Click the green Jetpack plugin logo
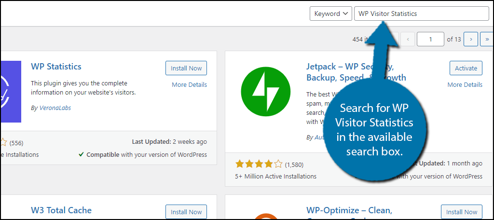Screen dimensions: 494x220 pos(266,91)
